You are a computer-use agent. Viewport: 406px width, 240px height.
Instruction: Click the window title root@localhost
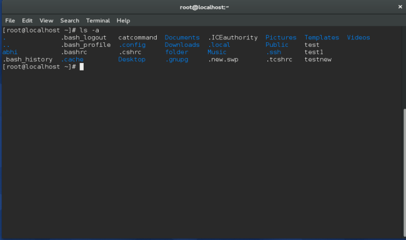[204, 7]
